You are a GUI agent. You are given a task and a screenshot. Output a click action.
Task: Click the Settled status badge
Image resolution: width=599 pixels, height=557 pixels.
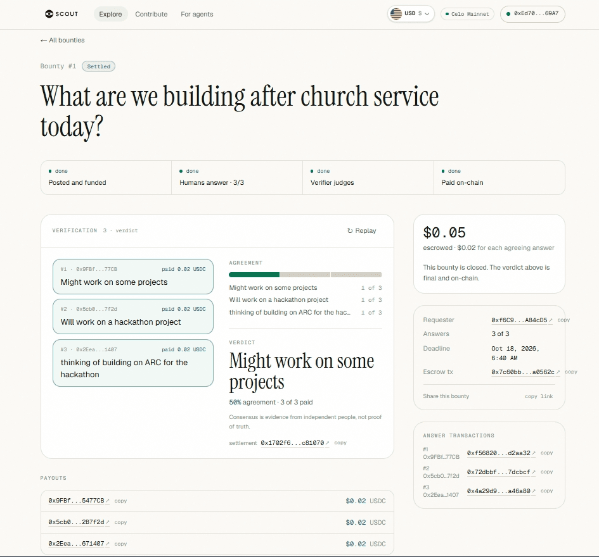click(98, 66)
